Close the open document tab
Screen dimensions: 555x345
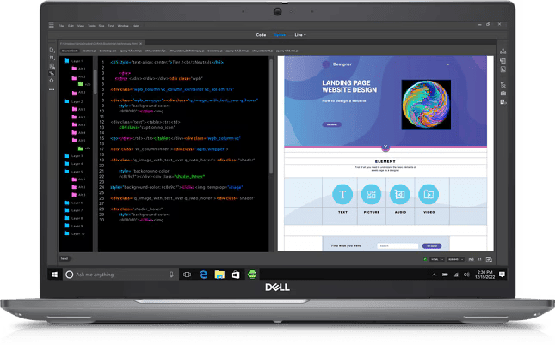[x=140, y=44]
